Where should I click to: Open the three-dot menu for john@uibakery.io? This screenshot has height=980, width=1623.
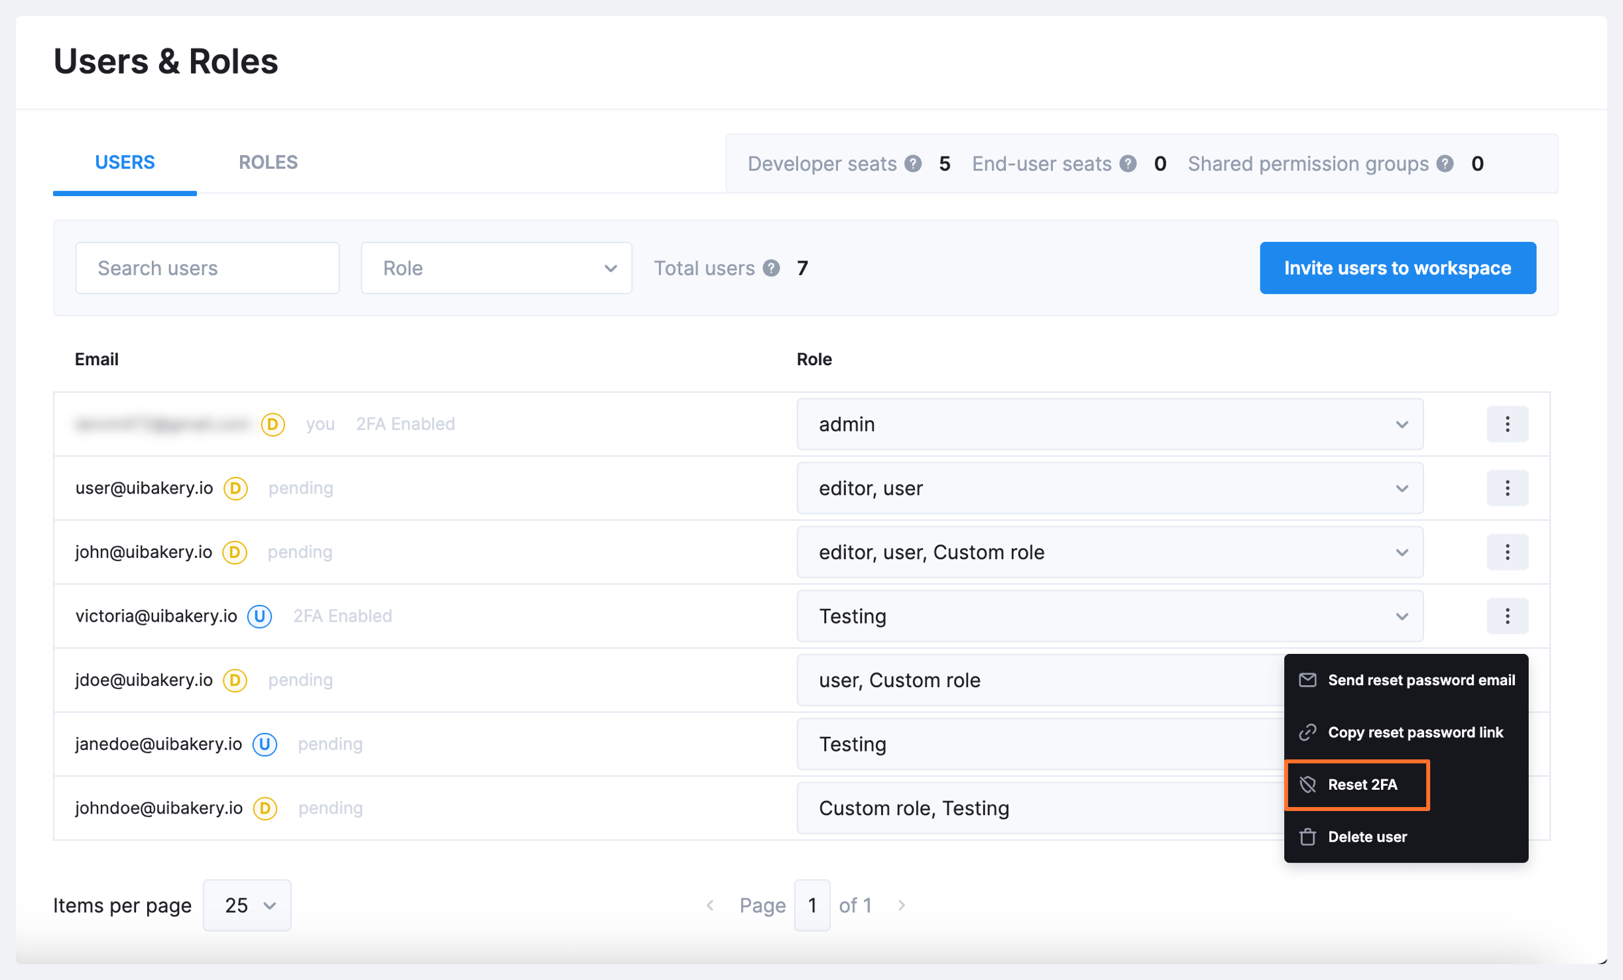(x=1507, y=552)
